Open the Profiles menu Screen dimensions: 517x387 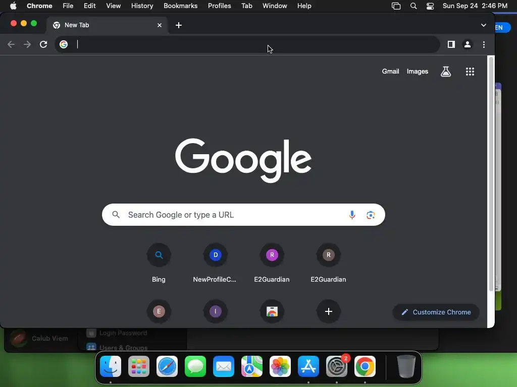click(219, 6)
